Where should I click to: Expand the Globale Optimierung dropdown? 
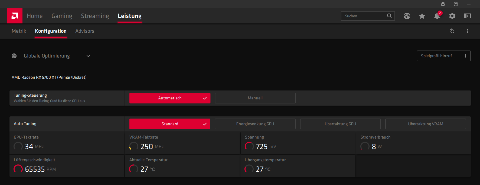click(88, 56)
